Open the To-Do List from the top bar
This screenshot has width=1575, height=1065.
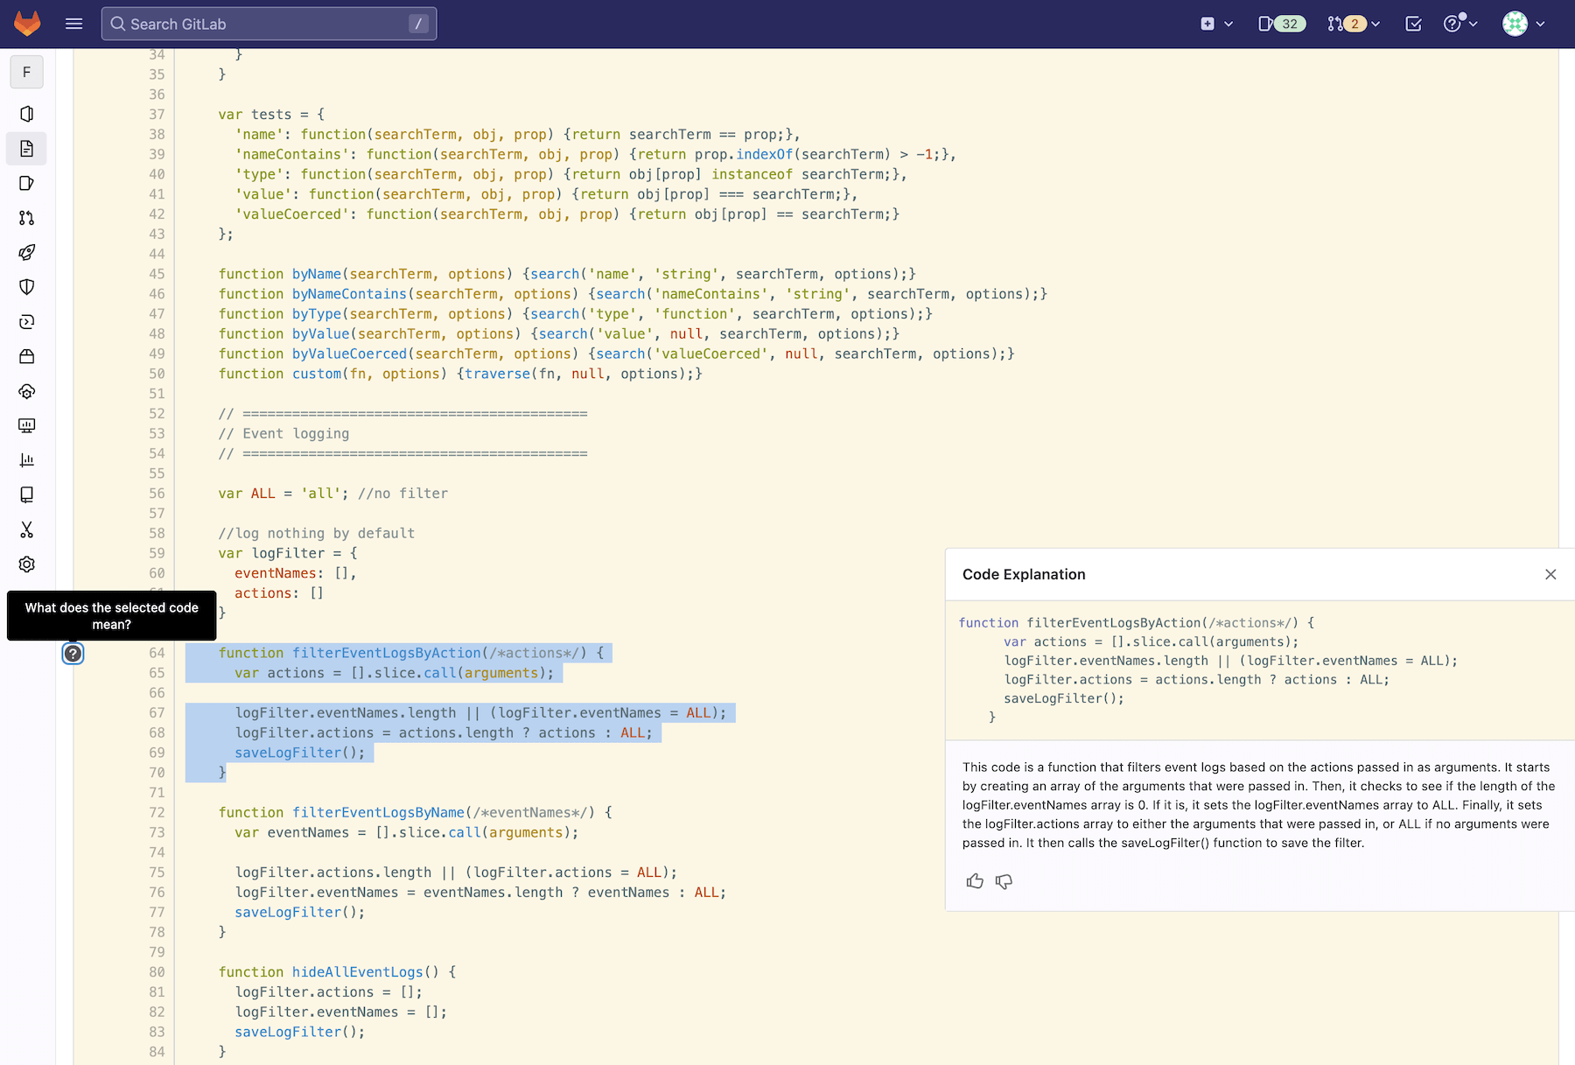pos(1412,24)
